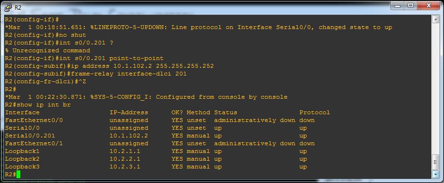Image resolution: width=444 pixels, height=183 pixels.
Task: Close the R2 console window
Action: coord(428,5)
